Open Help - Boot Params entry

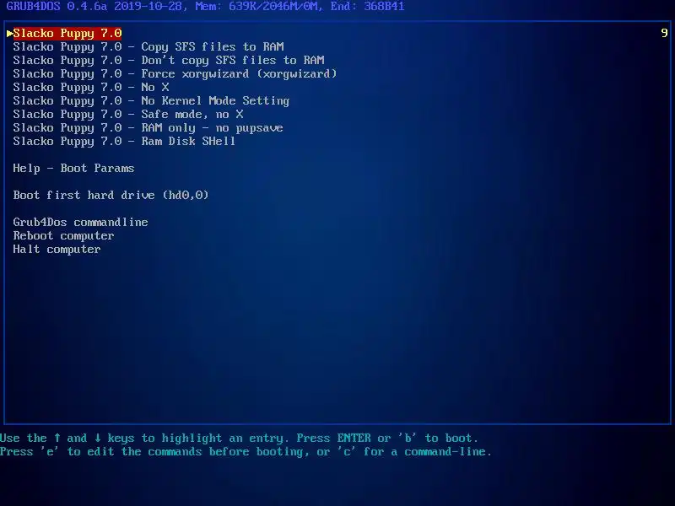(x=73, y=168)
